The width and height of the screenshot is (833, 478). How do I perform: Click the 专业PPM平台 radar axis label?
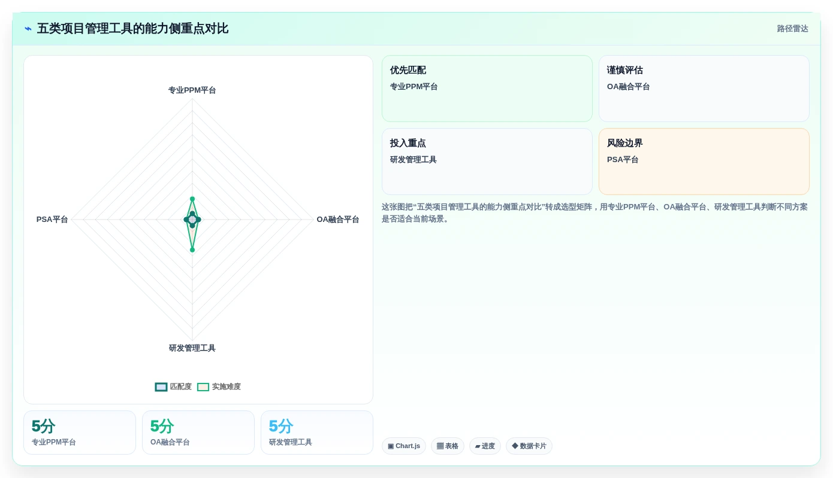(x=192, y=90)
